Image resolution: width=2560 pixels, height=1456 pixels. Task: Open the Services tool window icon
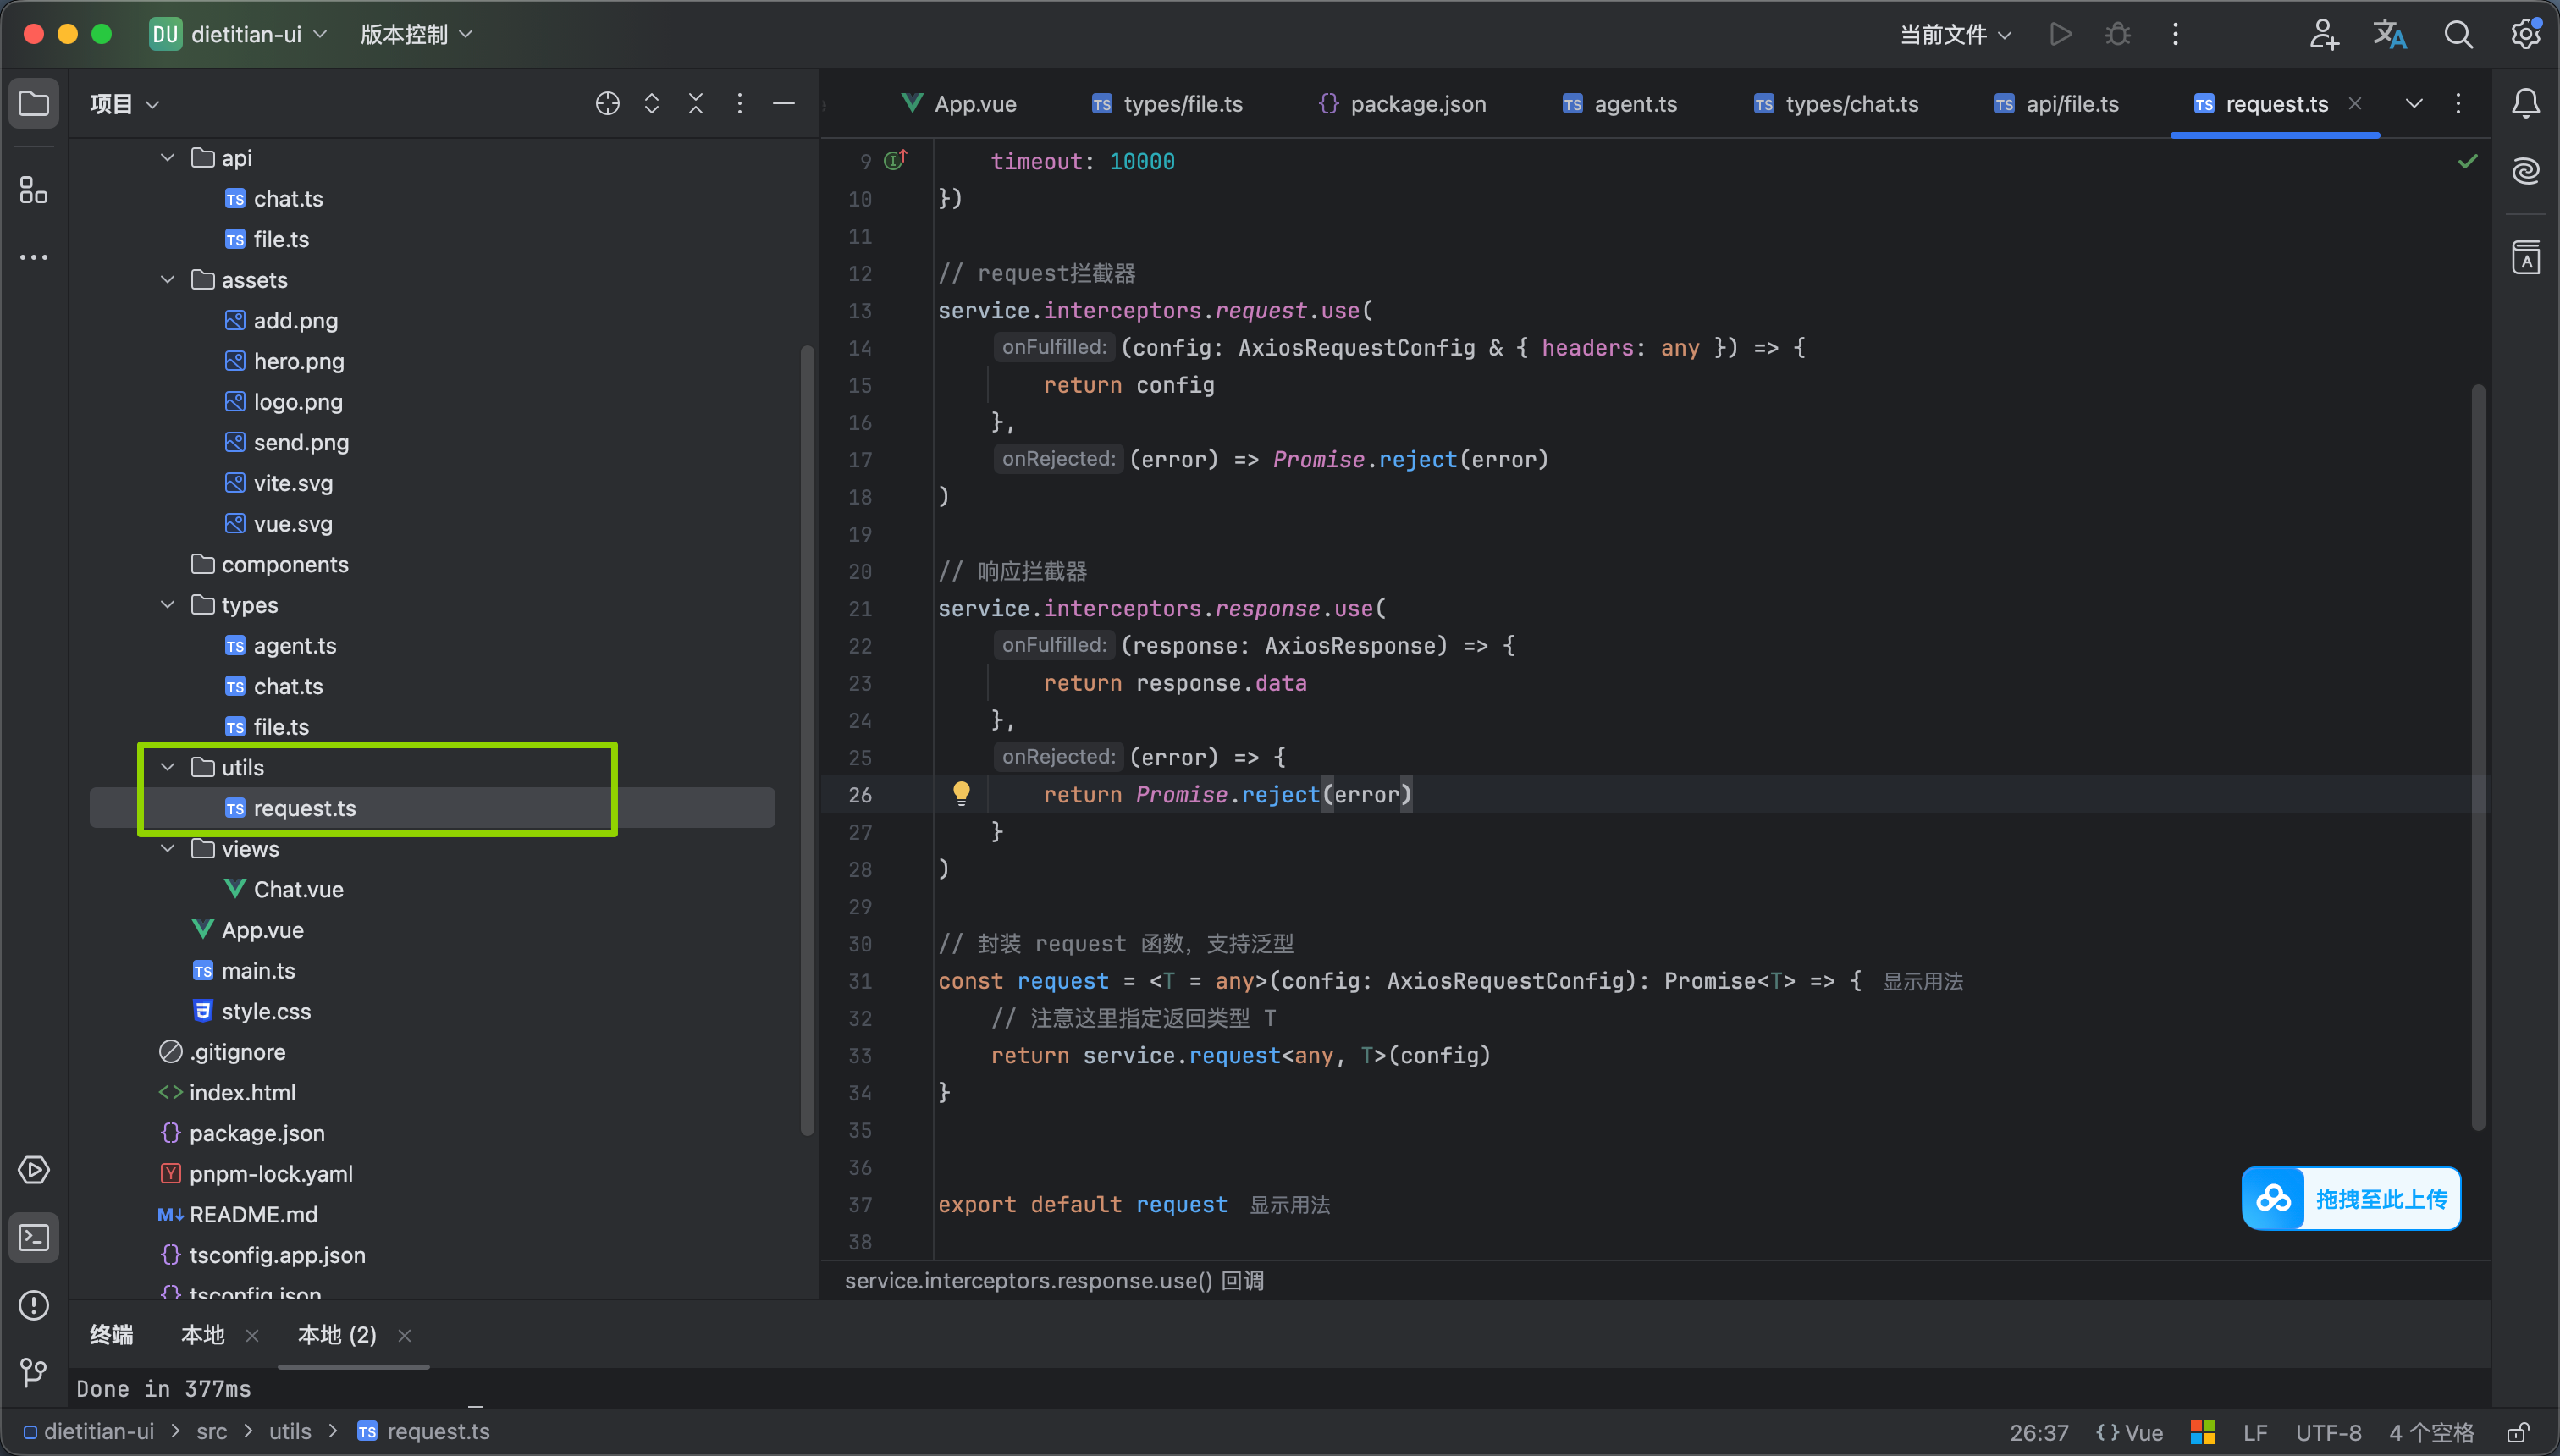click(34, 1170)
